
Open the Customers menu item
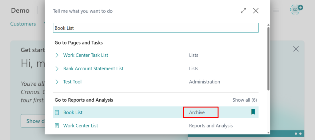pyautogui.click(x=23, y=24)
